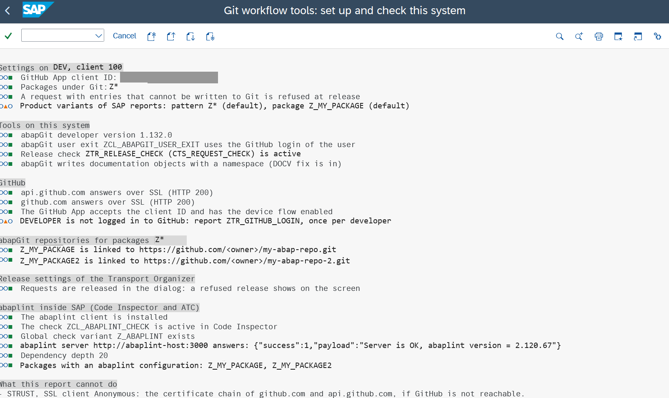Select the 'GitHub App client ID:' line
The height and width of the screenshot is (398, 669).
[69, 78]
